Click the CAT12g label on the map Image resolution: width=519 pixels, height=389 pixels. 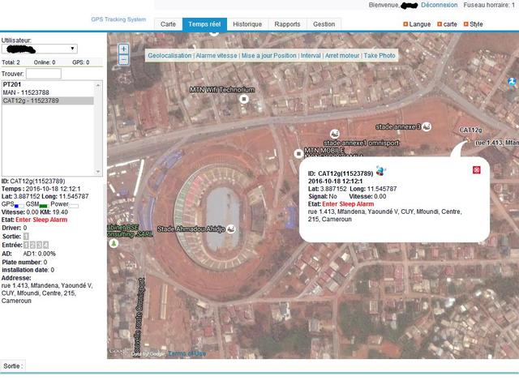pos(470,130)
